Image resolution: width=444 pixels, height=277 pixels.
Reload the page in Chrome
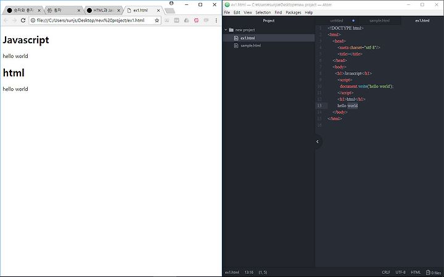pos(23,20)
